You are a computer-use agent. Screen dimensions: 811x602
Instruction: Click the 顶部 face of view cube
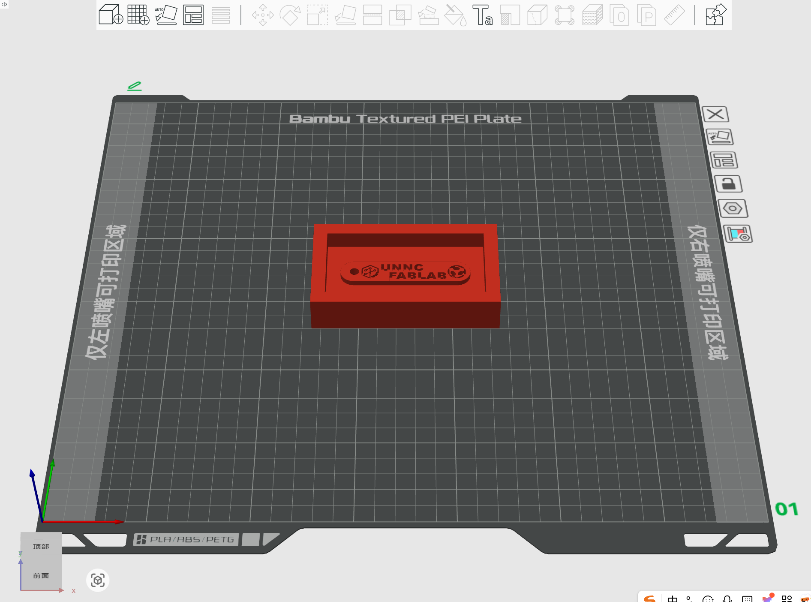click(41, 546)
